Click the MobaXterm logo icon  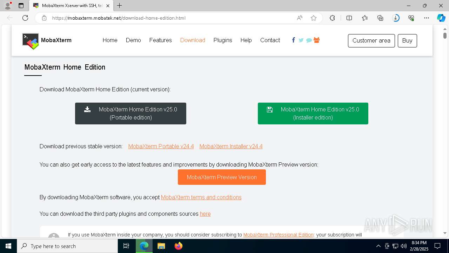click(x=31, y=41)
